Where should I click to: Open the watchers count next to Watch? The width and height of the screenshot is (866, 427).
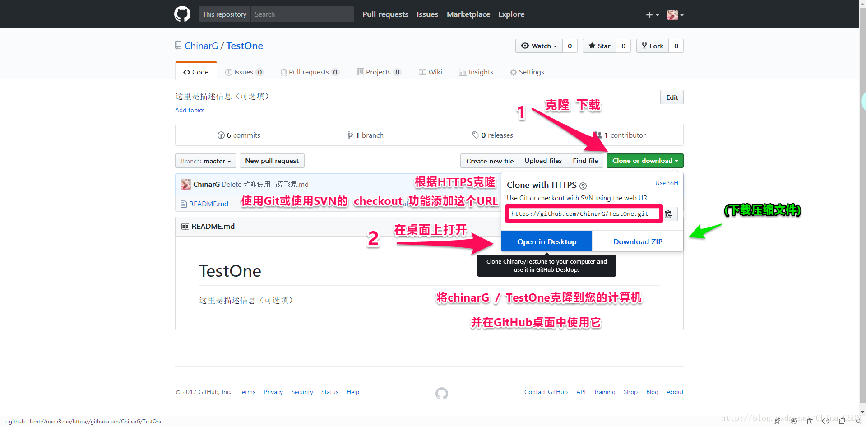tap(570, 46)
